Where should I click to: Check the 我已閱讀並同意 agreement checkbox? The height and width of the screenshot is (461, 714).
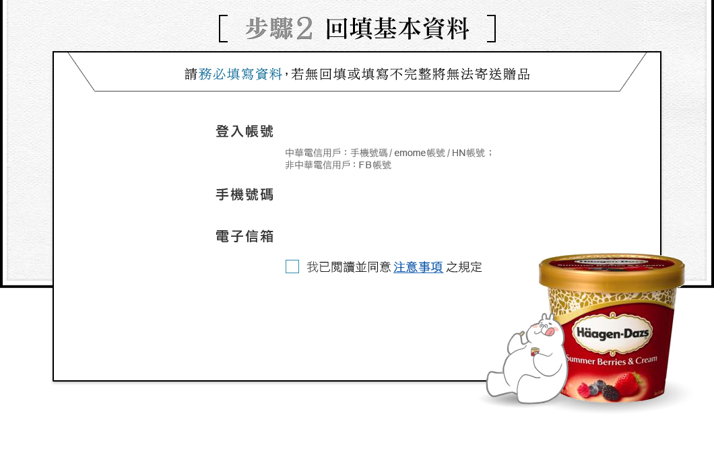pos(292,267)
